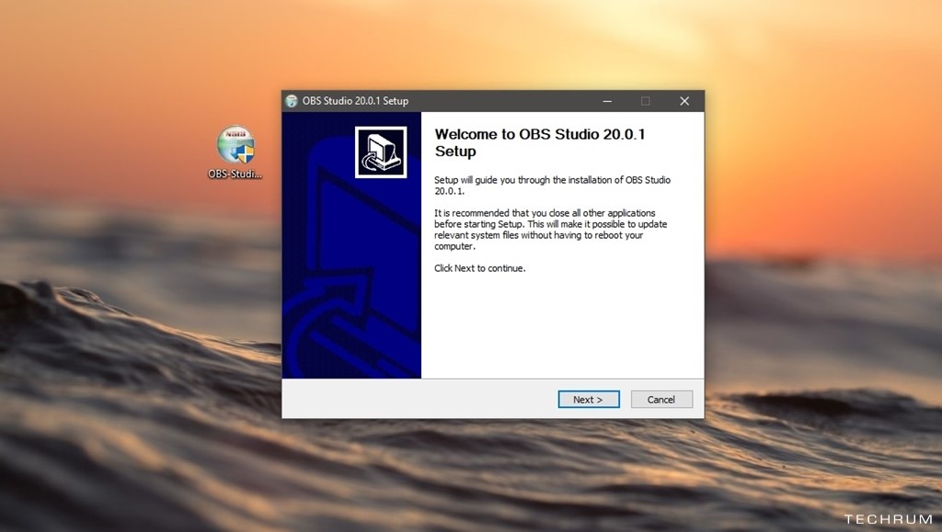Viewport: 942px width, 532px height.
Task: Click the installer computer logo in blue banner
Action: click(x=380, y=153)
